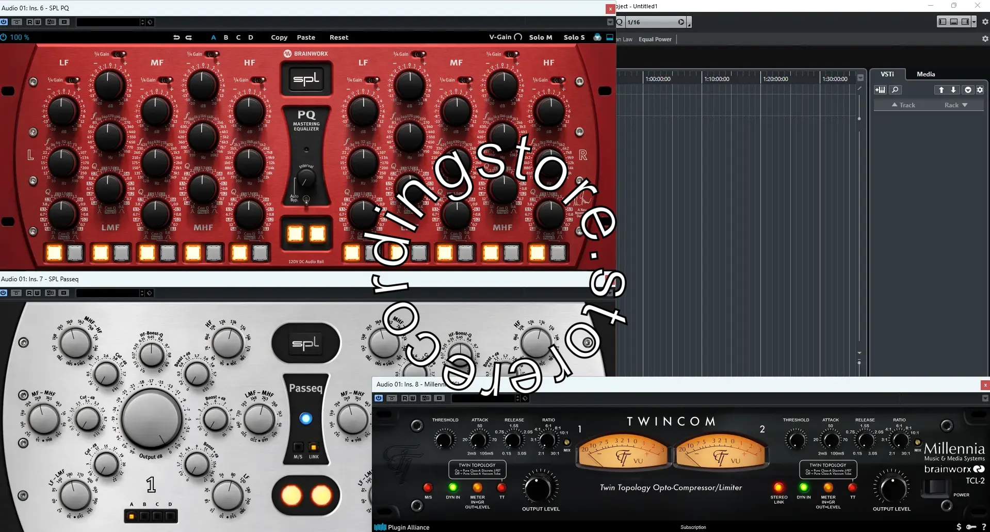Toggle the M/S button on Passeq

point(298,447)
